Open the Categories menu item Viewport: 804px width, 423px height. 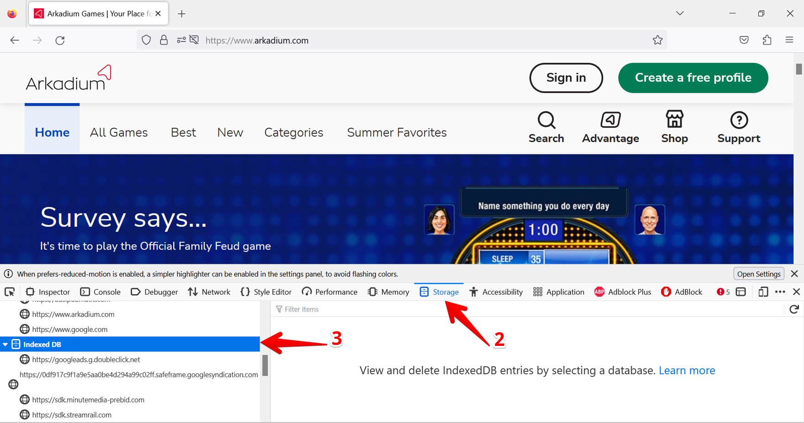tap(294, 132)
